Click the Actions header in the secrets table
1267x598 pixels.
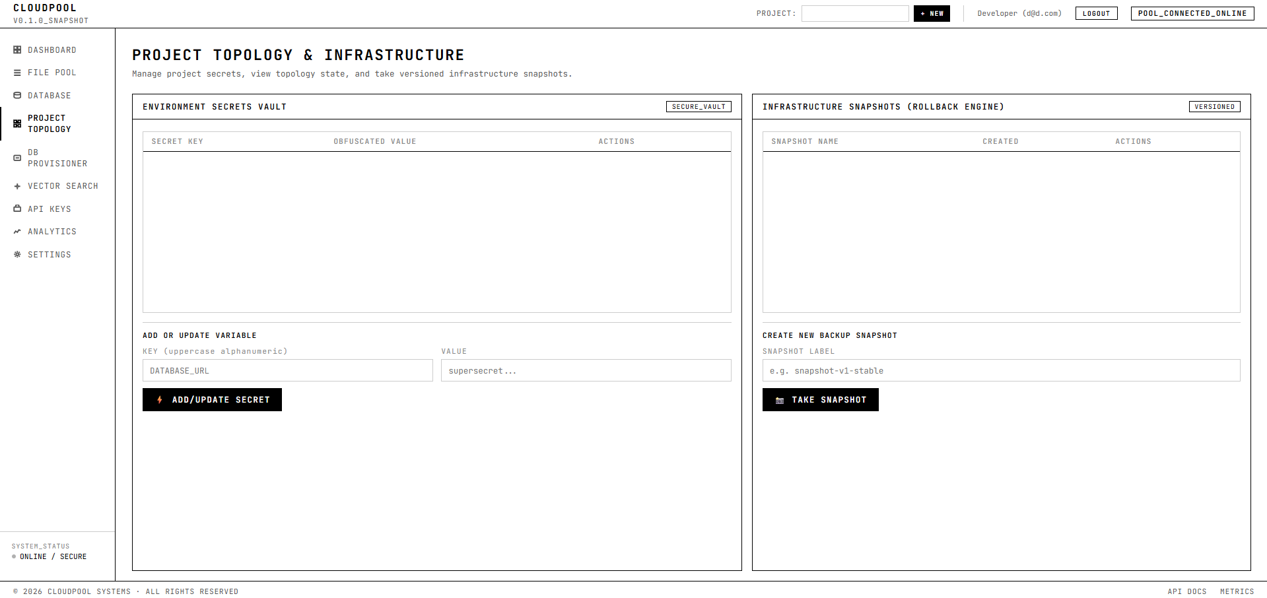point(617,141)
